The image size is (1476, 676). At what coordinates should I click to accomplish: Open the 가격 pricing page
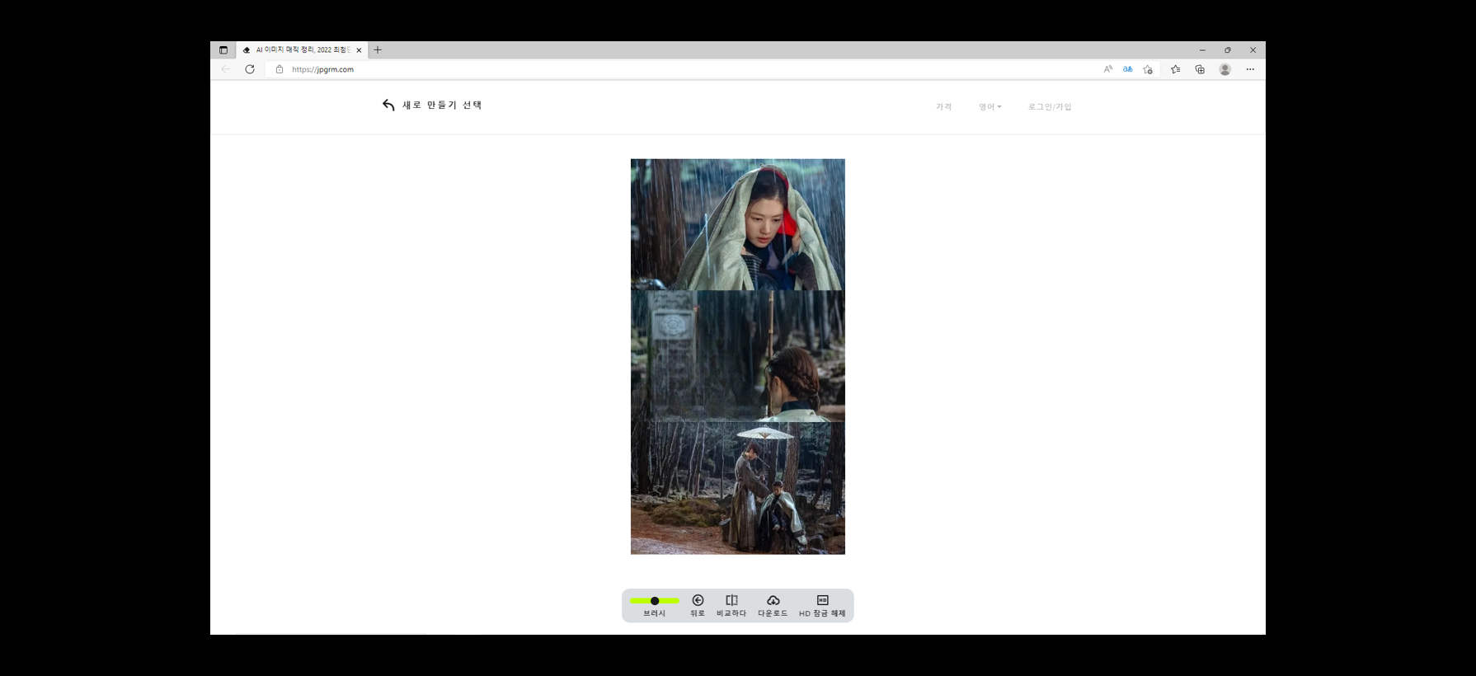pyautogui.click(x=944, y=106)
